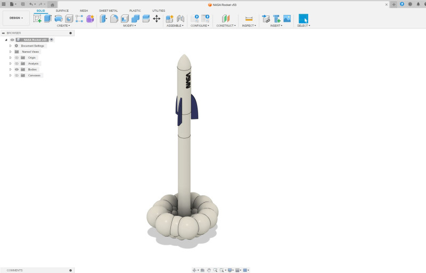Image resolution: width=426 pixels, height=273 pixels.
Task: Open the Comments panel options dot
Action: pos(71,270)
